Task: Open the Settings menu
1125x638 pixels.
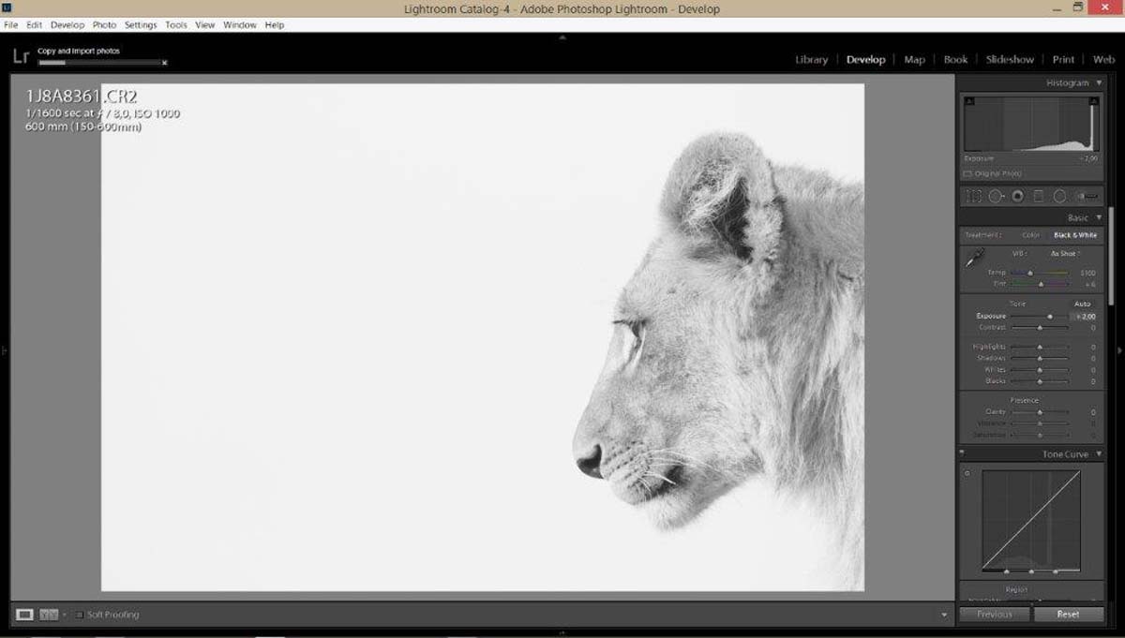Action: [141, 25]
